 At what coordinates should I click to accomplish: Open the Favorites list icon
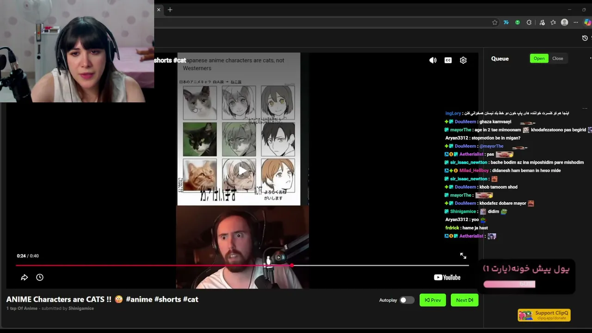click(x=553, y=22)
